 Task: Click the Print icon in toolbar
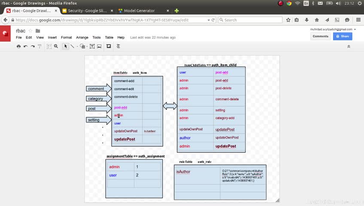point(18,46)
